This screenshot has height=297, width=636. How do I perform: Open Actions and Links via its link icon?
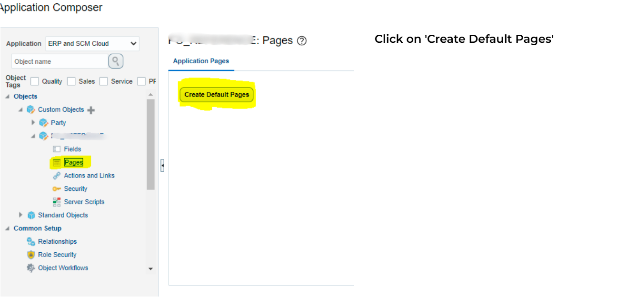[57, 176]
